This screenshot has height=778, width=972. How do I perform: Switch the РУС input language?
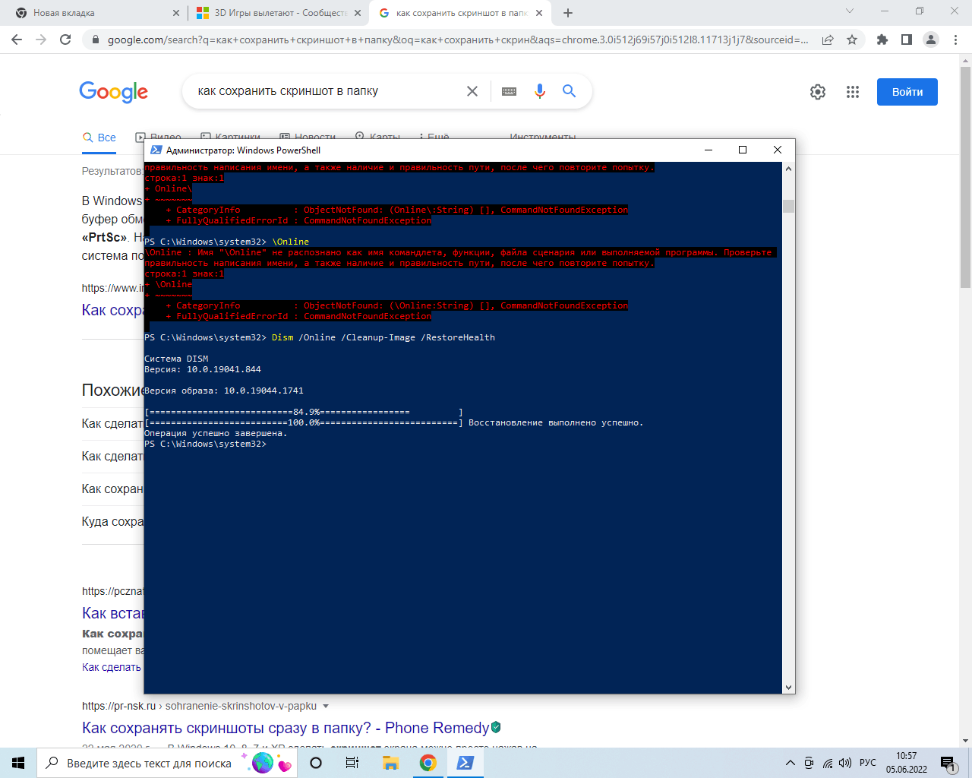868,763
